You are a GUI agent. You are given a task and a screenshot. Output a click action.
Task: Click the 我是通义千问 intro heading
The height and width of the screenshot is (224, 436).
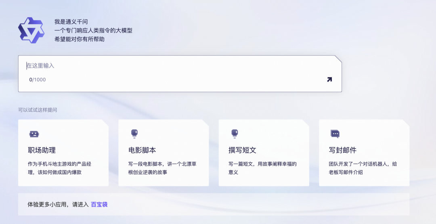[x=71, y=22]
